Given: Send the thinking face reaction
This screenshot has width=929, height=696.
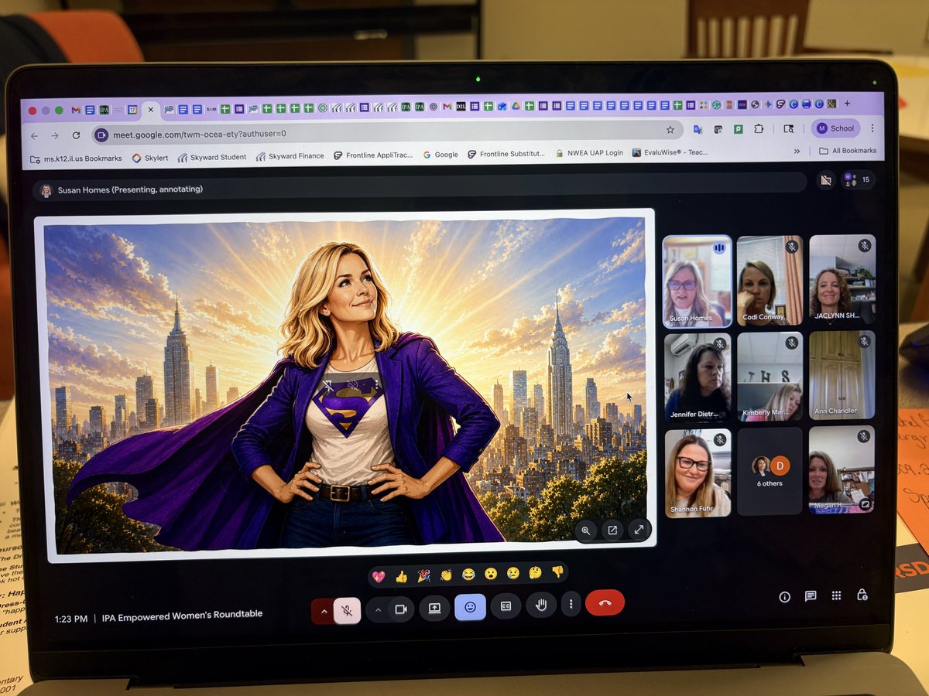Looking at the screenshot, I should pyautogui.click(x=535, y=572).
